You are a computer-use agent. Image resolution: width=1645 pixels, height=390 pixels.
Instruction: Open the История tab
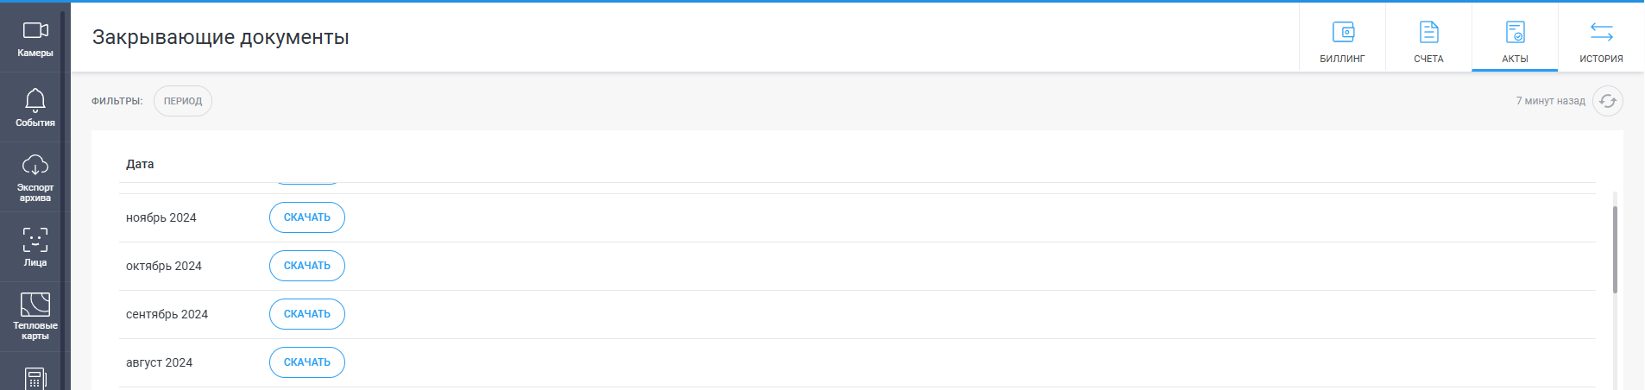(x=1601, y=38)
